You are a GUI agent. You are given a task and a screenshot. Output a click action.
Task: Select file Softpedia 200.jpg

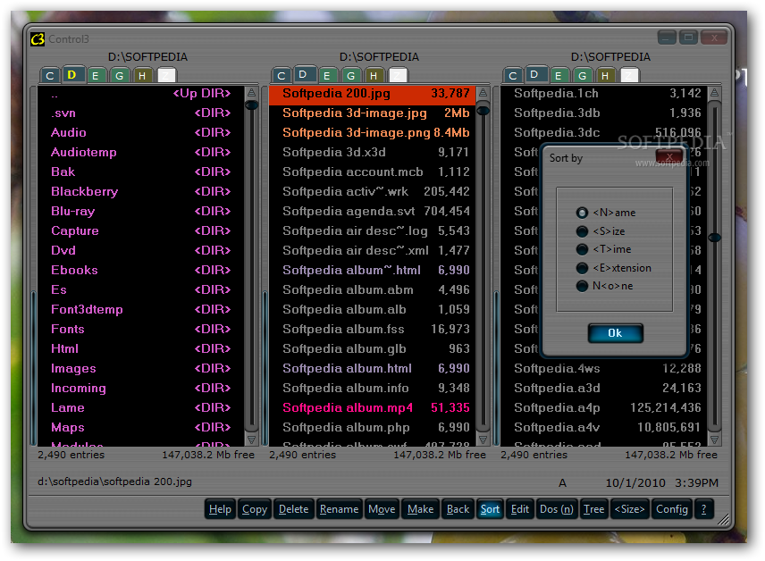[x=373, y=94]
